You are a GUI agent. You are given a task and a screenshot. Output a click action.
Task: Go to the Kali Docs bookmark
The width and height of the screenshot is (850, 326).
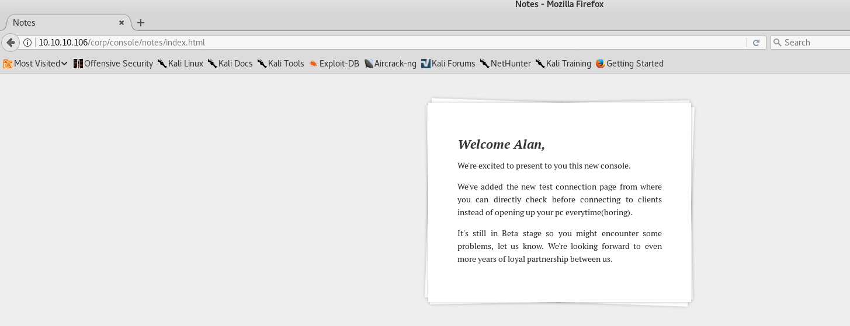[x=230, y=64]
